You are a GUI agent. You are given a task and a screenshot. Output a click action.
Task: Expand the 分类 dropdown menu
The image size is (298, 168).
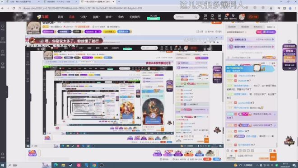pyautogui.click(x=84, y=17)
